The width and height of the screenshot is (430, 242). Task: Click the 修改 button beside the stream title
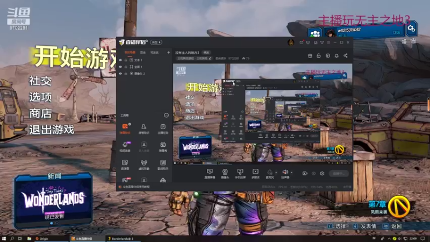pos(206,52)
